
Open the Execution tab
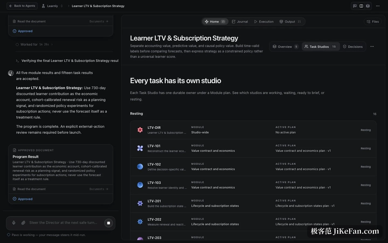click(264, 22)
